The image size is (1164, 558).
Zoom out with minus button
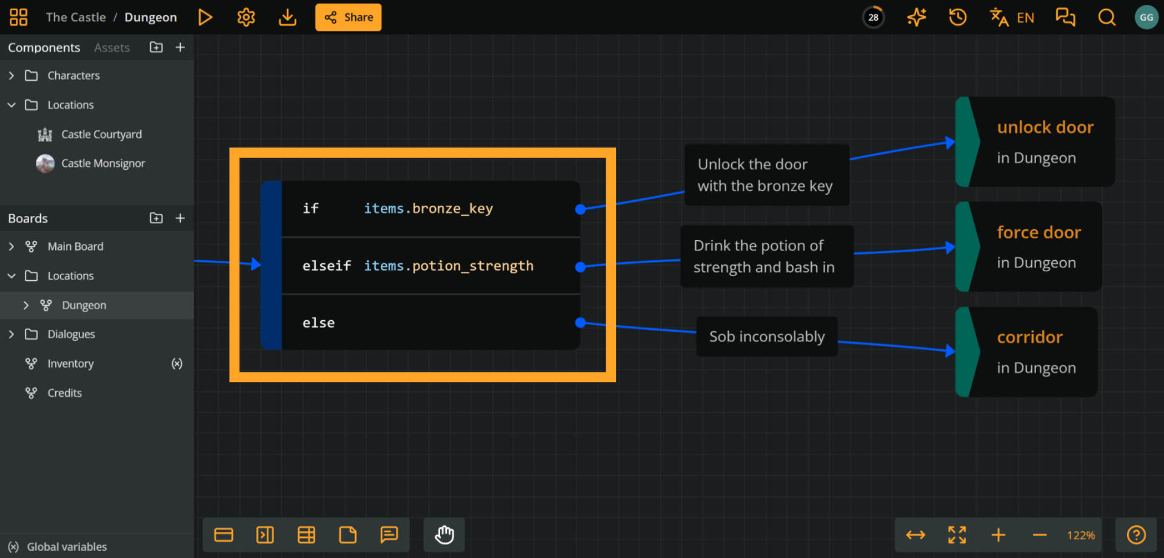click(1040, 535)
